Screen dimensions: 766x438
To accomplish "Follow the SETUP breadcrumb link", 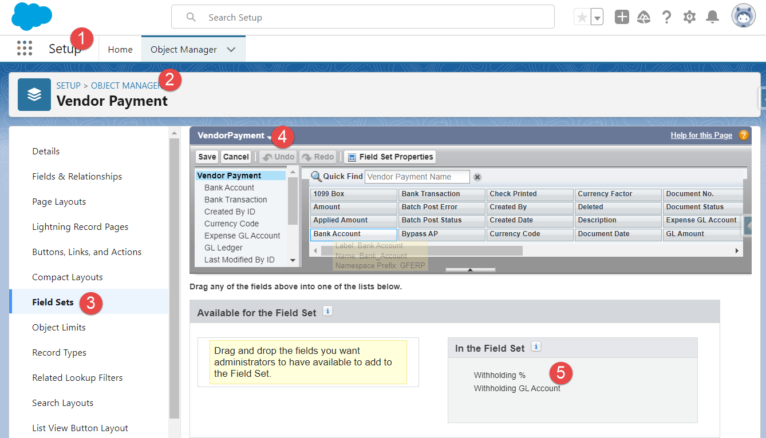I will [x=68, y=86].
